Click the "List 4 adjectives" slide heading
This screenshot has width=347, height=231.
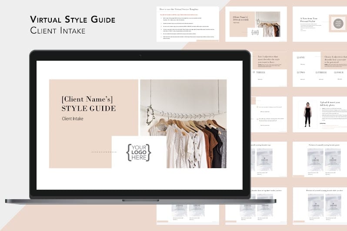269,59
